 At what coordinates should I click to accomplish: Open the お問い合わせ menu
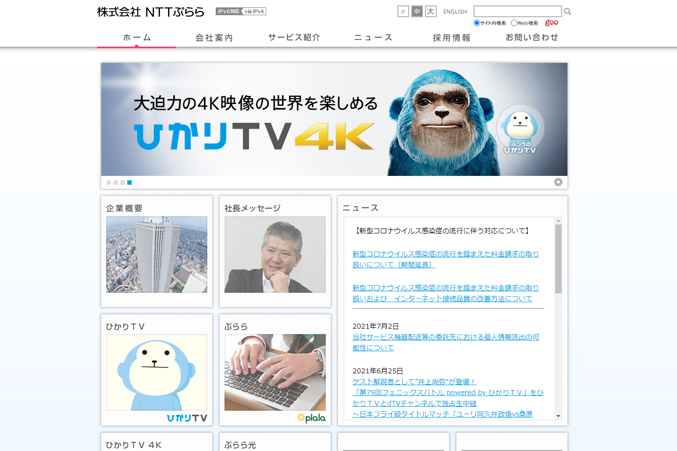pos(532,37)
